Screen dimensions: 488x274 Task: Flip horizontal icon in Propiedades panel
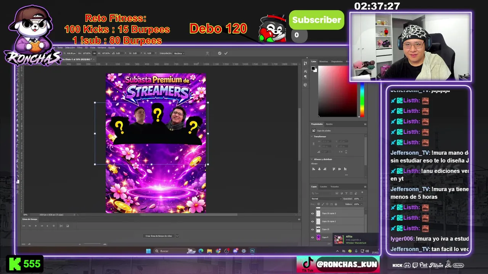coord(340,152)
